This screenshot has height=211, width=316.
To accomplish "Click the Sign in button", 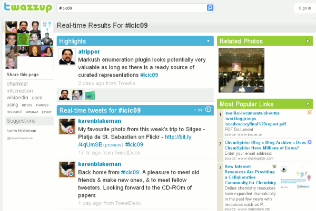I will [x=305, y=8].
